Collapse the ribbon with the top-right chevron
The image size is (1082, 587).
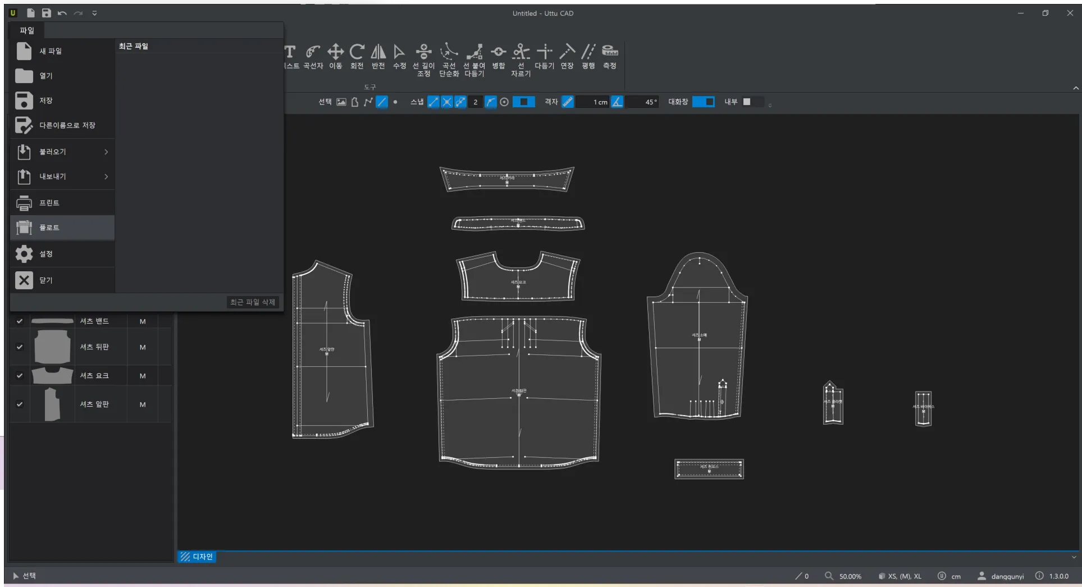click(1075, 88)
